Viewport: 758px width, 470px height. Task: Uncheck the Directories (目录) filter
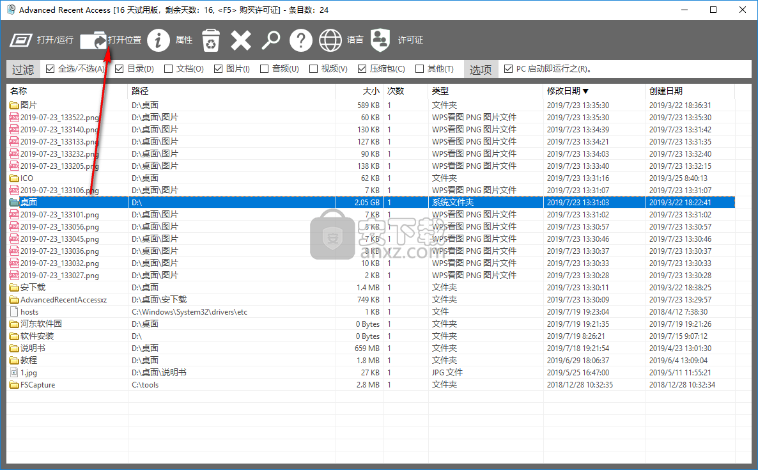(x=120, y=68)
